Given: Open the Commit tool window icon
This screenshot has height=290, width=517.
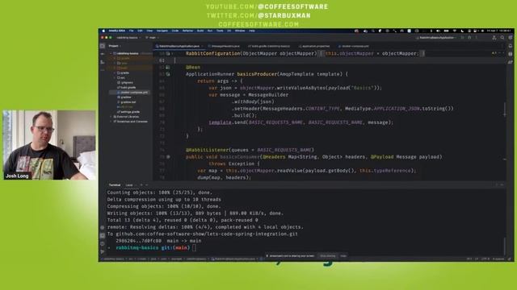Looking at the screenshot, I should [103, 54].
